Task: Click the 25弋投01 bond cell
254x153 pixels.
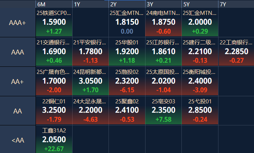Action: (x=200, y=111)
